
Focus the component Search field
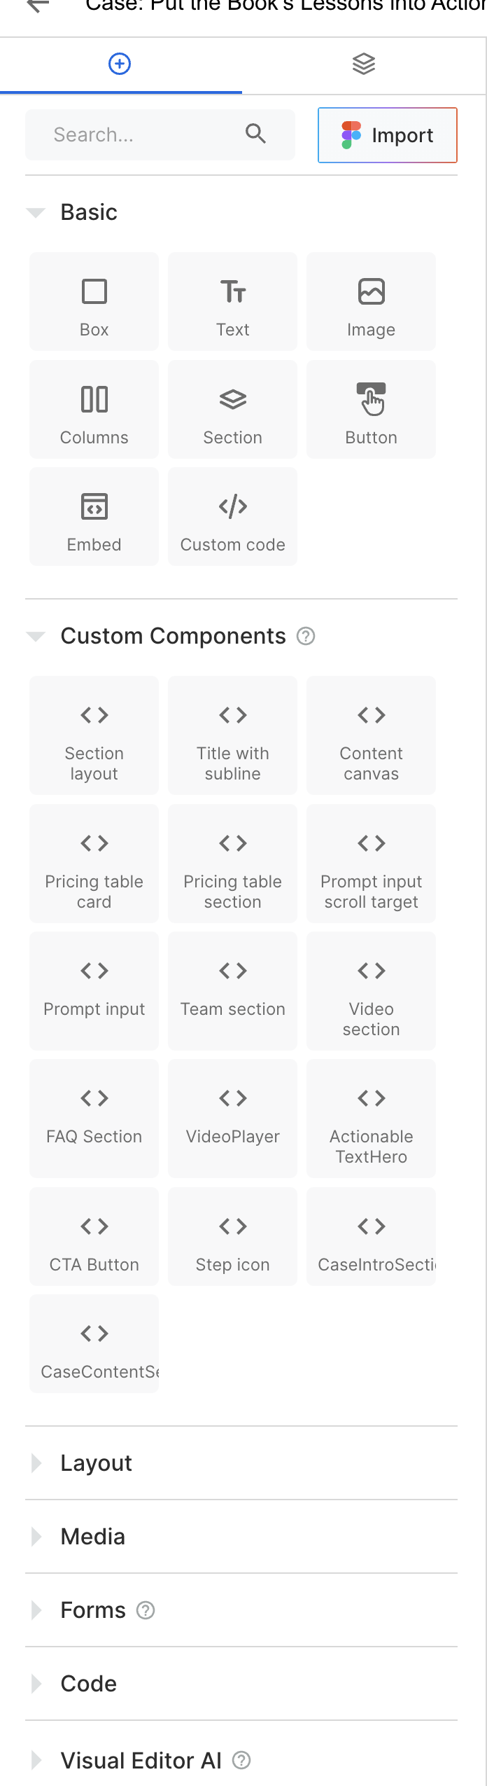tap(147, 134)
